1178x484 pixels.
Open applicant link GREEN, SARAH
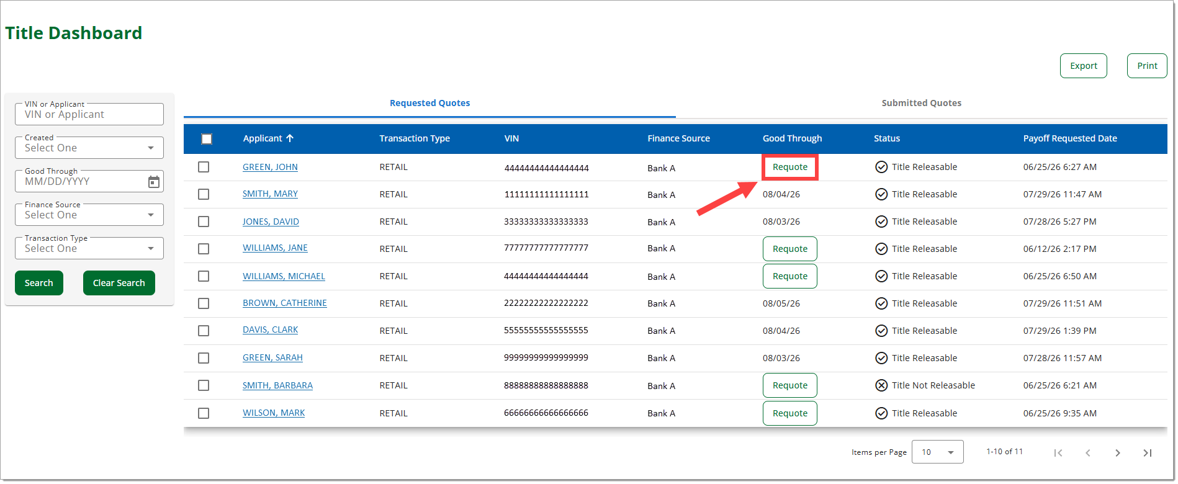pos(272,357)
